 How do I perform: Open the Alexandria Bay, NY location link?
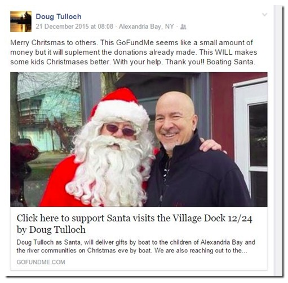click(x=147, y=27)
